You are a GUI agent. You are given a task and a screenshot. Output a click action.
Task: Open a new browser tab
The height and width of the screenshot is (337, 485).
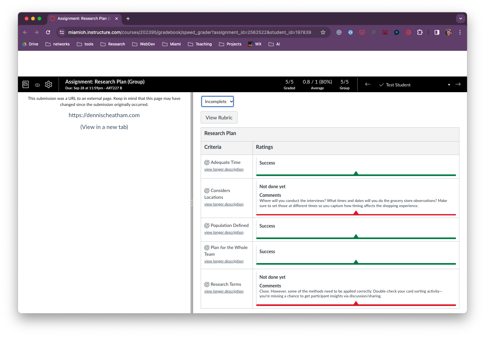point(128,19)
